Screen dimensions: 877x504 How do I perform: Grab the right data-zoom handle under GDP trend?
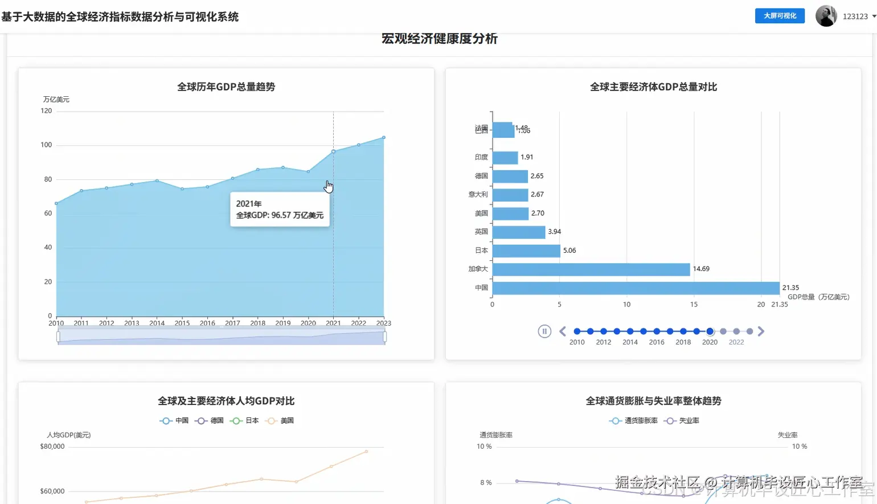pyautogui.click(x=385, y=336)
